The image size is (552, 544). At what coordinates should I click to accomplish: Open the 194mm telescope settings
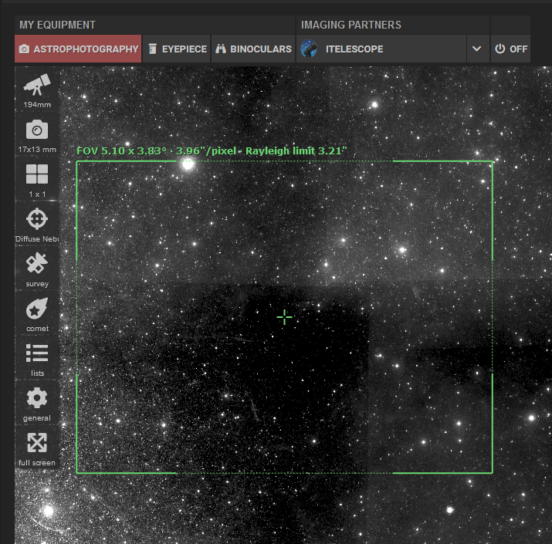pos(37,90)
